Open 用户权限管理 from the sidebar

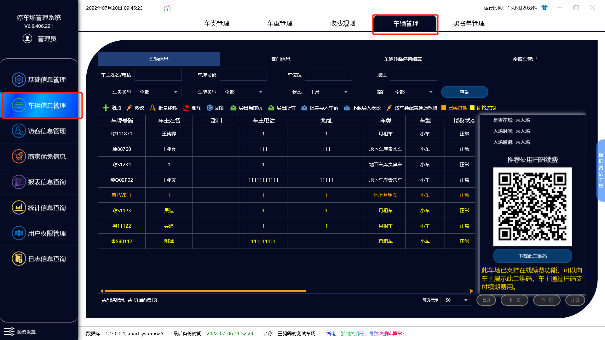[x=39, y=233]
